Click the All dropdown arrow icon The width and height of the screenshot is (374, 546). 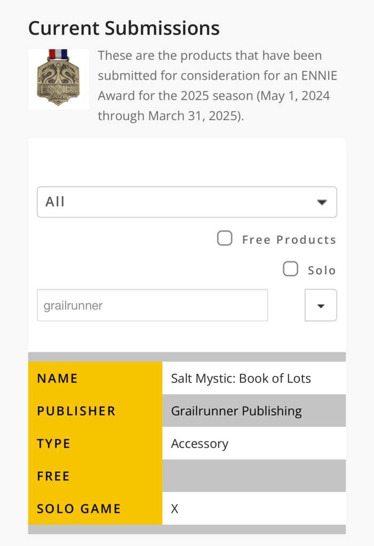[x=321, y=202]
